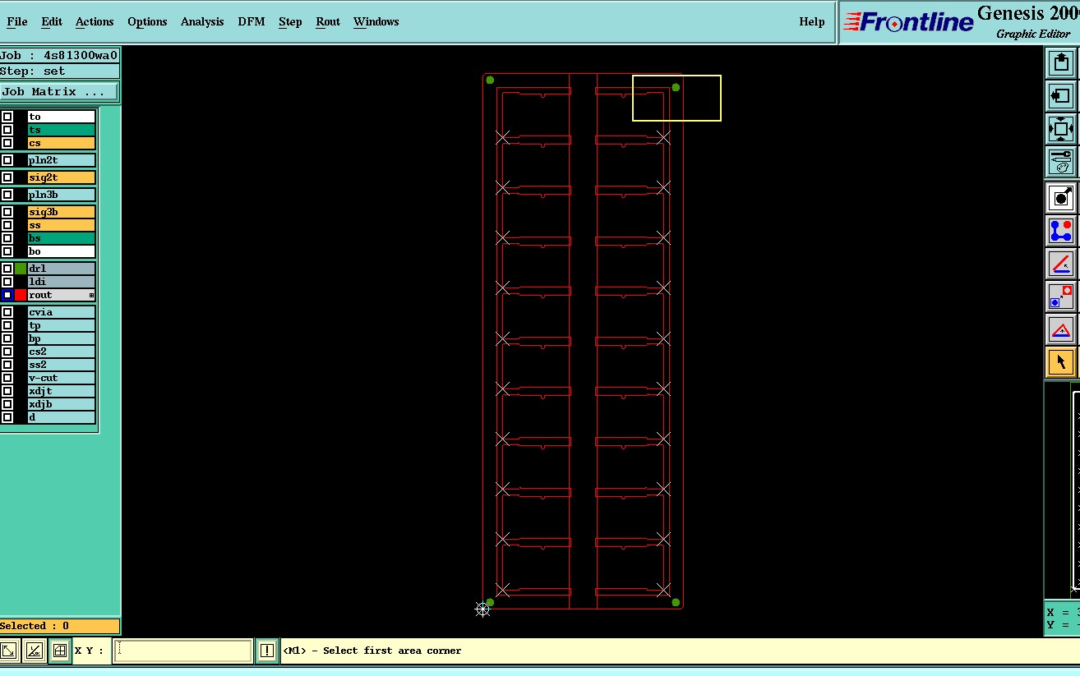Toggle the checkbox for layer sig2t
1080x676 pixels.
(x=7, y=177)
